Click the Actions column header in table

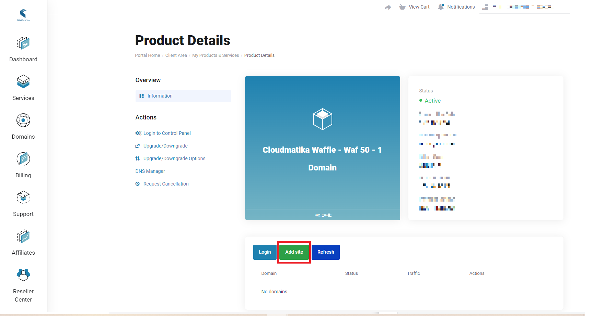[477, 273]
